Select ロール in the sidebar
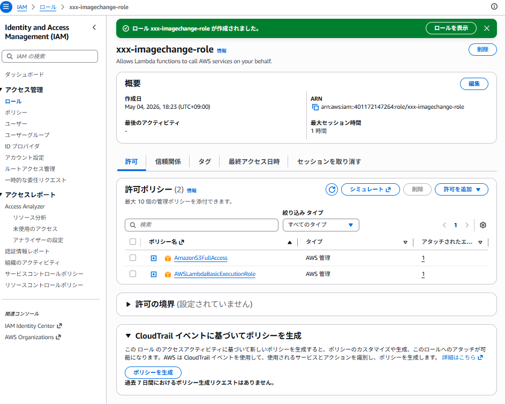The width and height of the screenshot is (505, 404). pyautogui.click(x=13, y=101)
